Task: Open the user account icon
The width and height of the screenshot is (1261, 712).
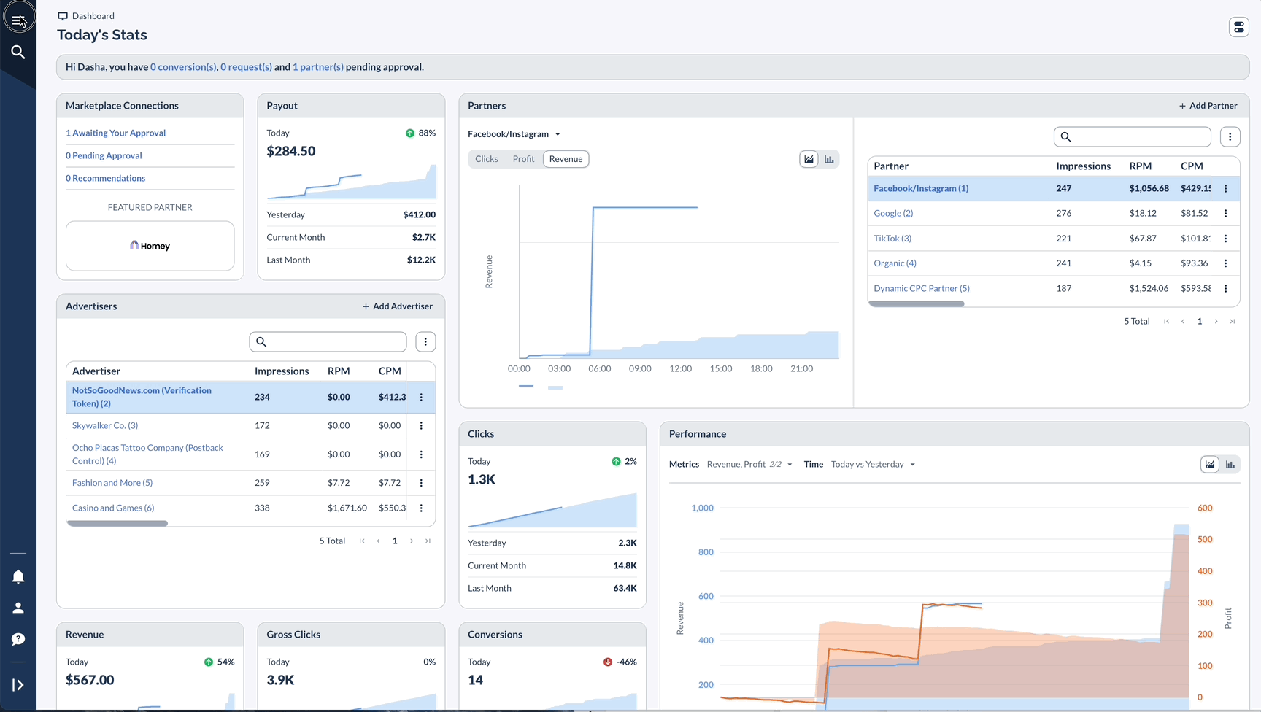Action: click(x=18, y=608)
